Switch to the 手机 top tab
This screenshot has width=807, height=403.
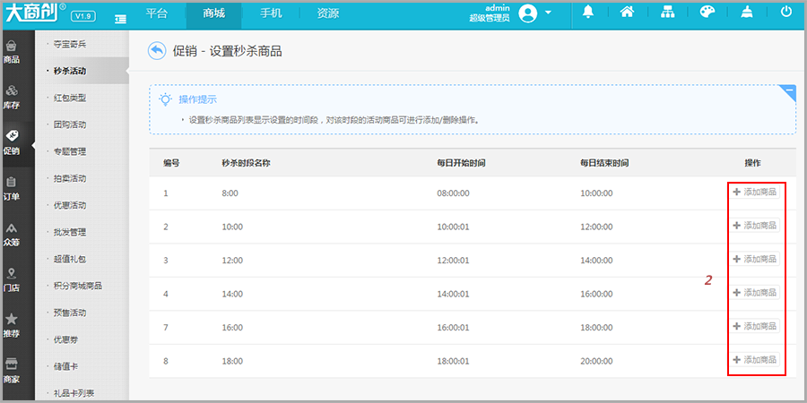point(271,13)
